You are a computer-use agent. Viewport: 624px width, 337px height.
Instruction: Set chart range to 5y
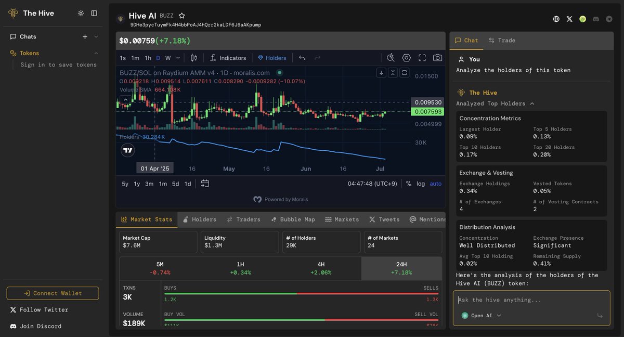click(125, 184)
